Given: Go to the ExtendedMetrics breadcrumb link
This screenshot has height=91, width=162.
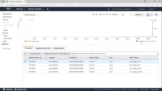Looking at the screenshot, I should [35, 54].
